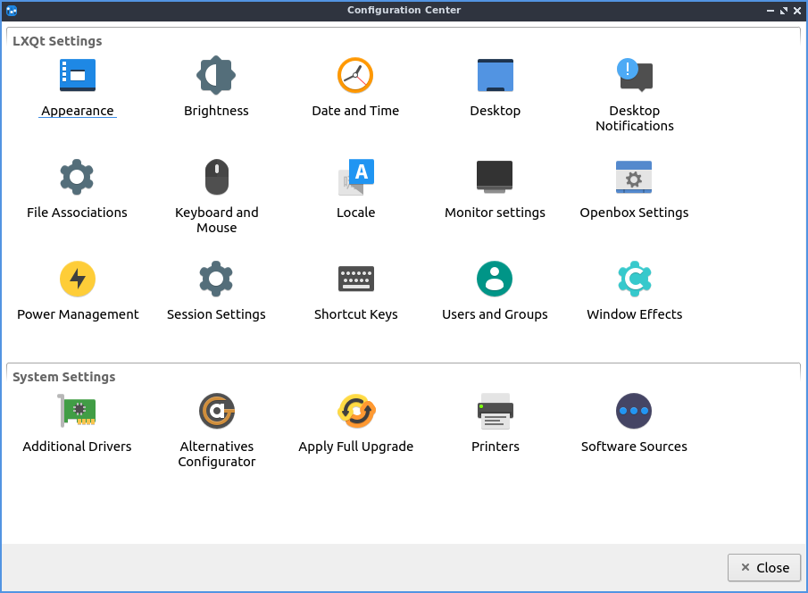Screen dimensions: 808x593
Task: Open Power Management lightning icon
Action: [x=78, y=280]
